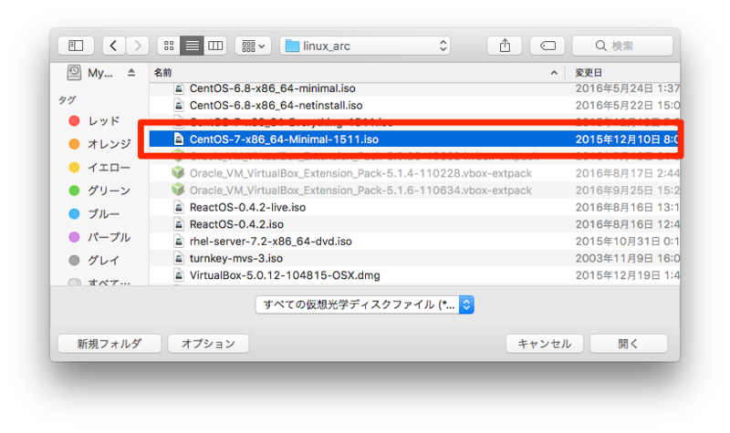The height and width of the screenshot is (433, 730).
Task: Switch to column view
Action: pyautogui.click(x=215, y=46)
